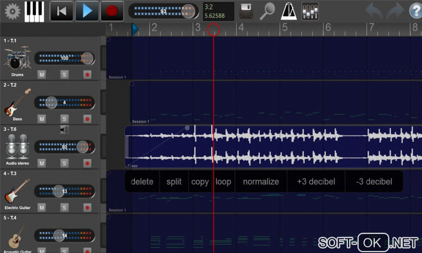Viewport: 422px width, 253px height.
Task: Select the Drums Session 1 clip
Action: coord(264,58)
